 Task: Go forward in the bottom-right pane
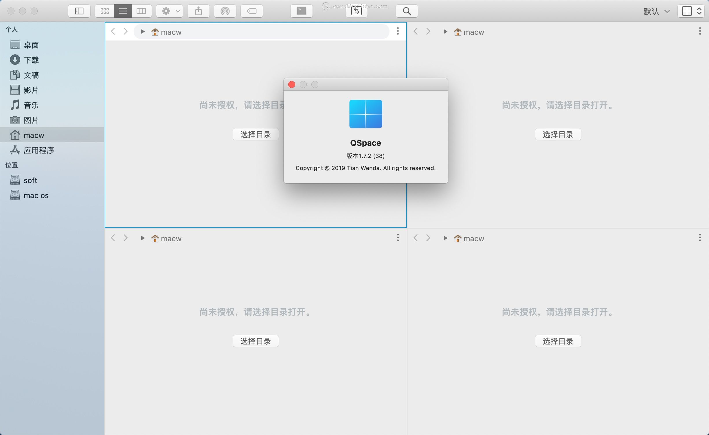pyautogui.click(x=428, y=238)
